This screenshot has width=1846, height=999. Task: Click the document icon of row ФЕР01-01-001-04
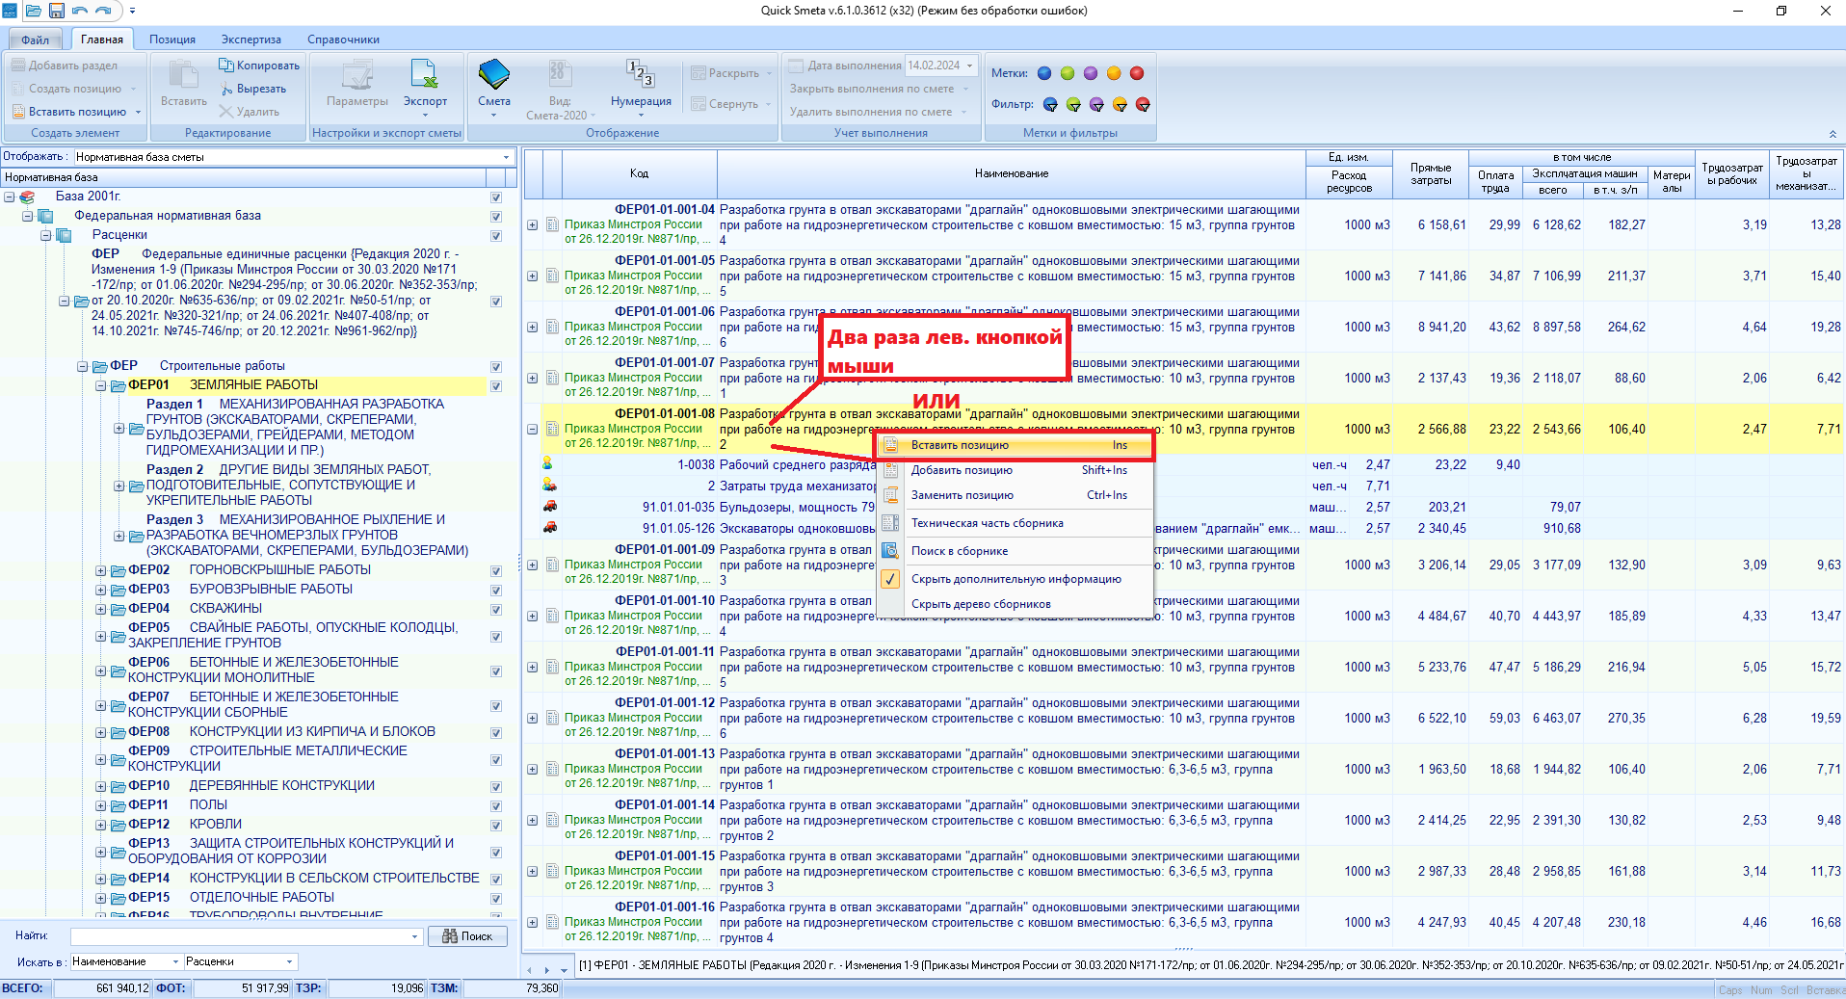coord(552,224)
